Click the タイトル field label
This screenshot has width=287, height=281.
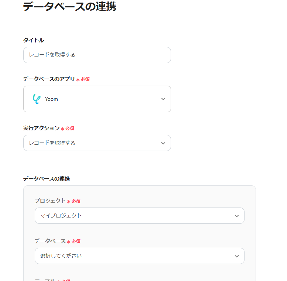[x=34, y=40]
